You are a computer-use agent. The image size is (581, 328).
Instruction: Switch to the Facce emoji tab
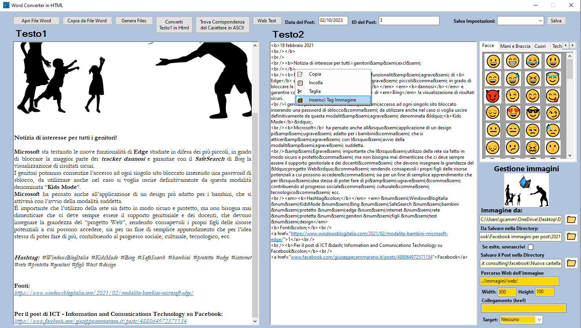click(488, 45)
